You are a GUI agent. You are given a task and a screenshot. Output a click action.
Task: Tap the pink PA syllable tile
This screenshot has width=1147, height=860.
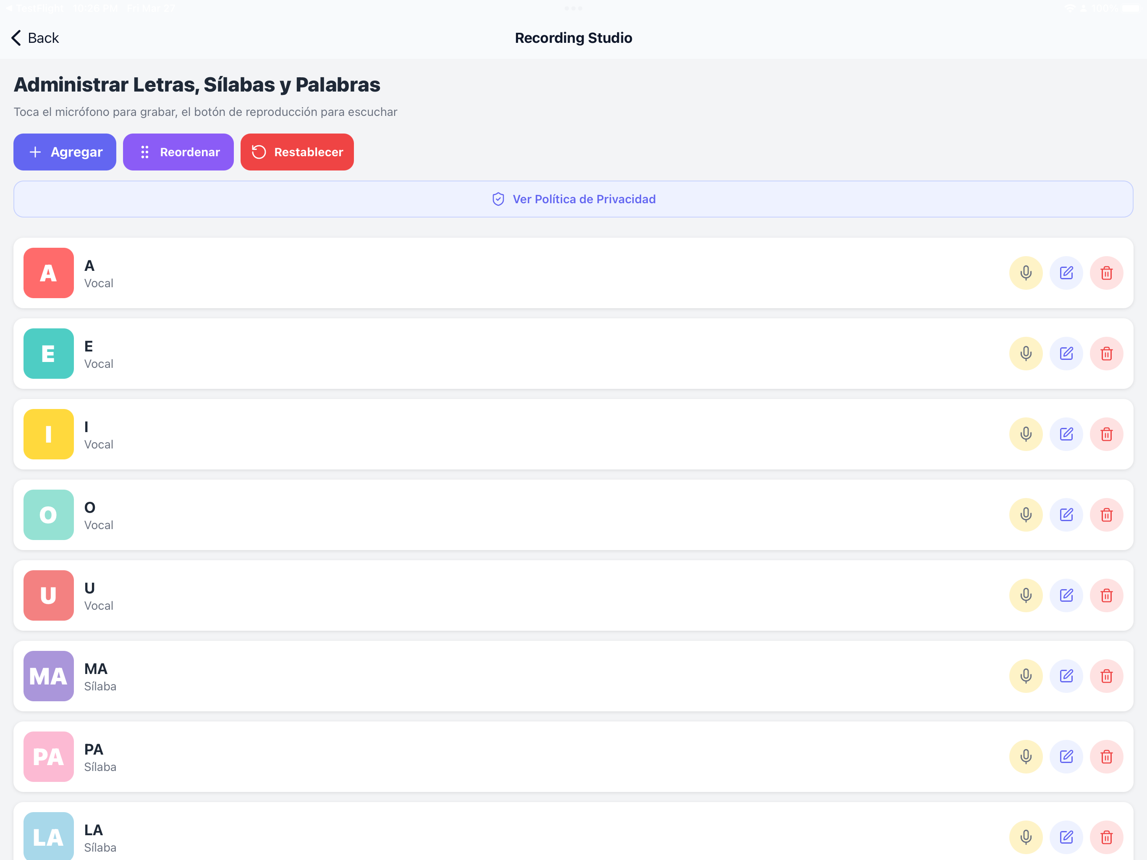click(x=49, y=757)
